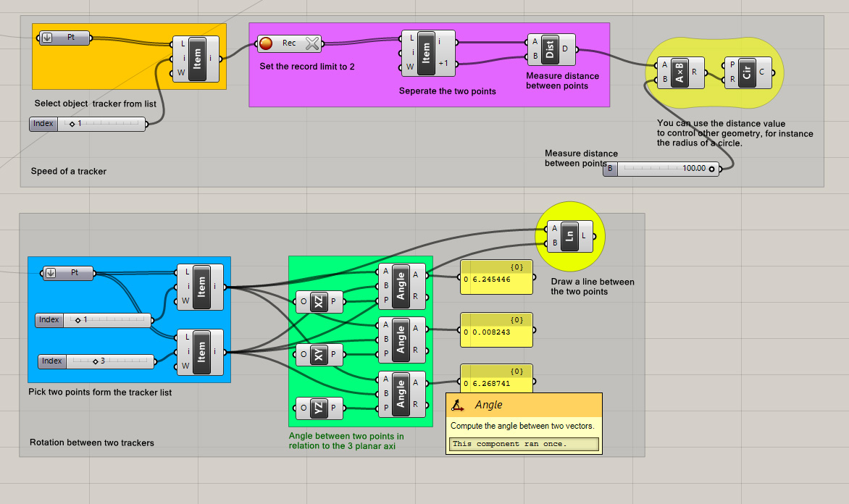Viewport: 849px width, 504px height.
Task: Click the Item component in magenta group
Action: pyautogui.click(x=427, y=53)
